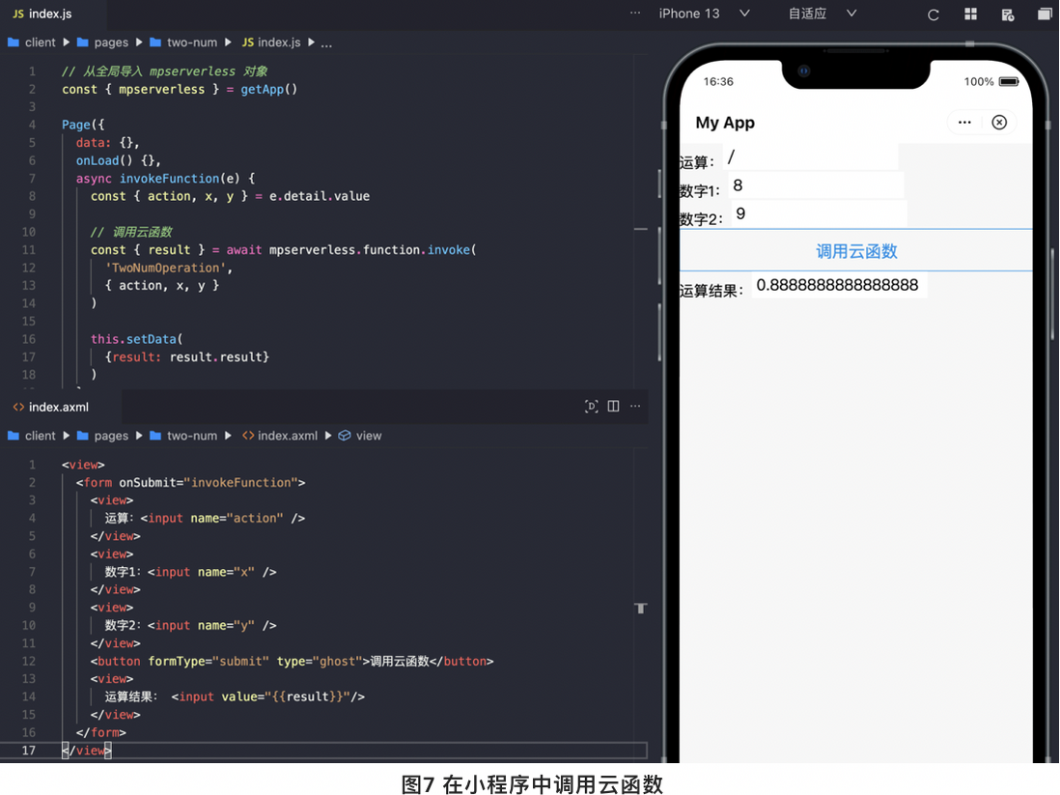Tap the 调用云函数 button in simulator
Screen dimensions: 1060x795
tap(856, 251)
